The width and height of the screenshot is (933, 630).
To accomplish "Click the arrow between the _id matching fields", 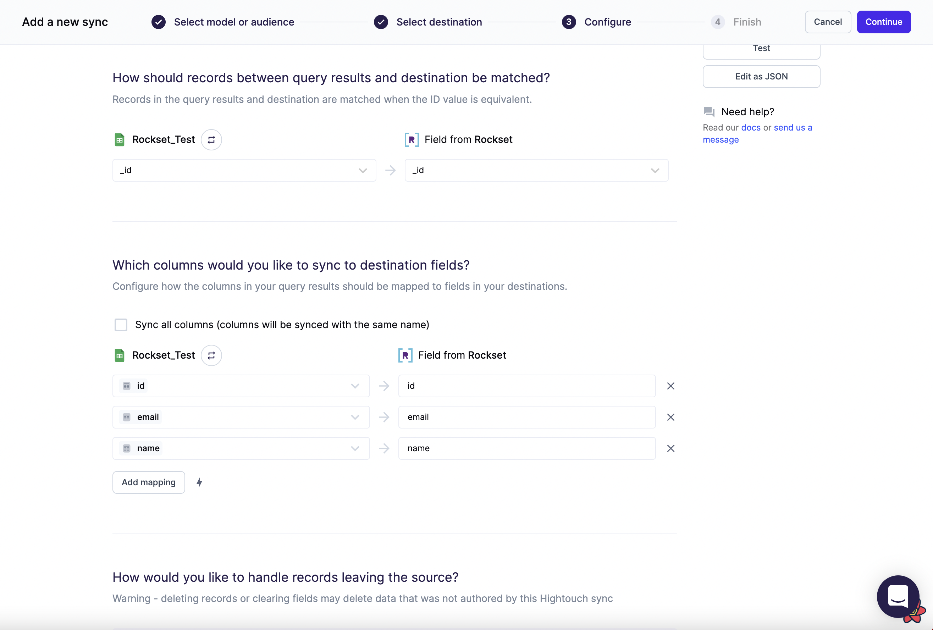I will (390, 170).
